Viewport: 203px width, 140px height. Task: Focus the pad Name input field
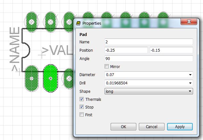[x=148, y=42]
